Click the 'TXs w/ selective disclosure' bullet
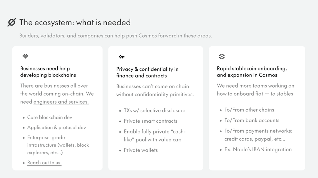This screenshot has width=318, height=178. pos(154,110)
